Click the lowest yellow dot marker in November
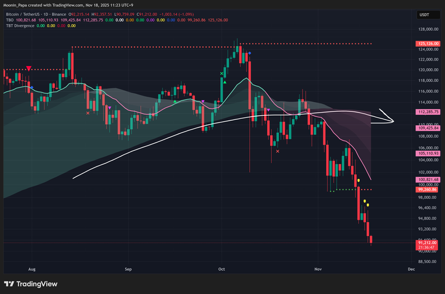Screen dimensions: 445x294 (x=368, y=205)
